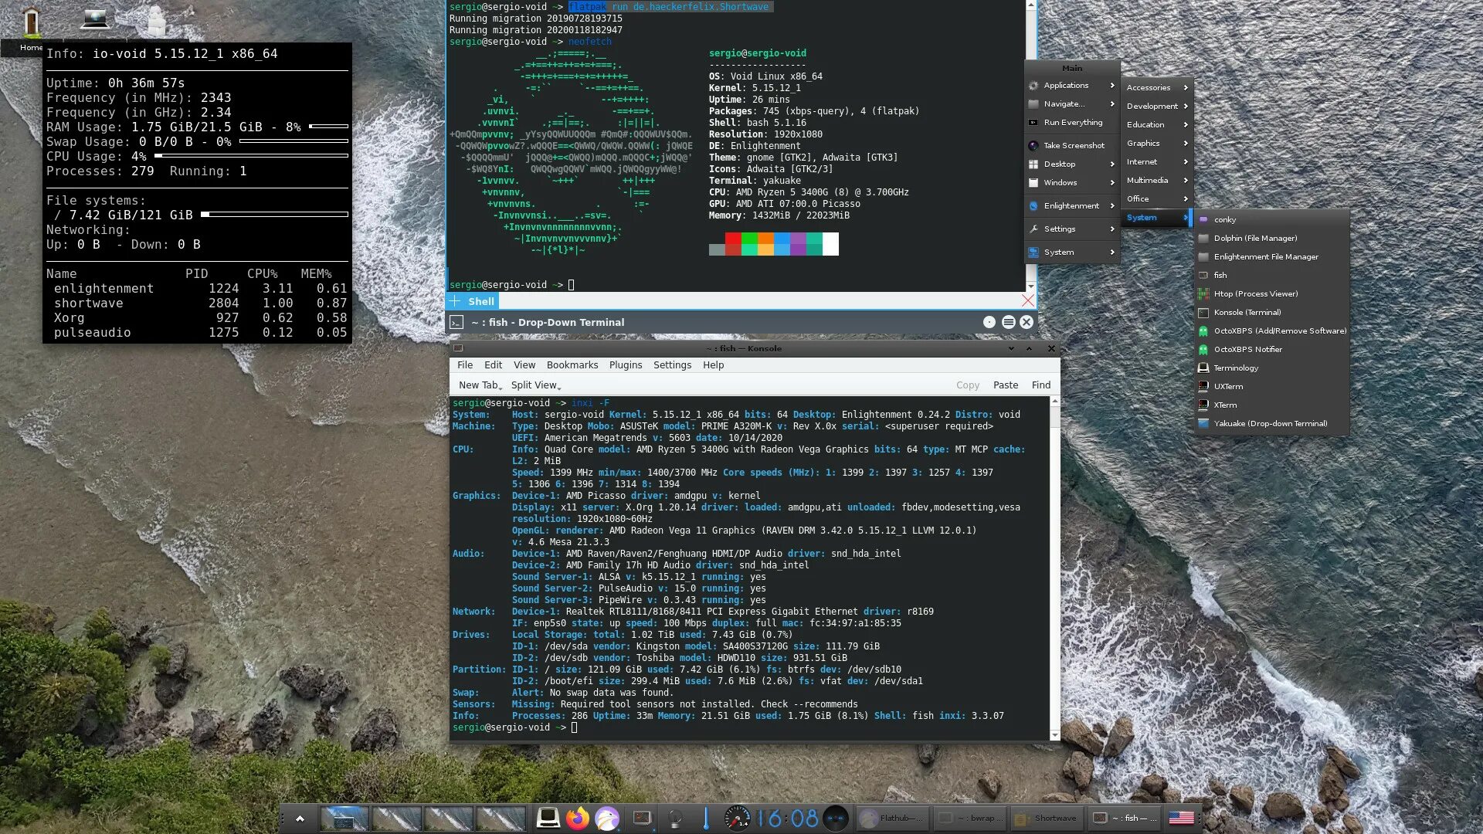Viewport: 1483px width, 834px height.
Task: Open Konsole (Terminal) menu entry
Action: coord(1271,312)
